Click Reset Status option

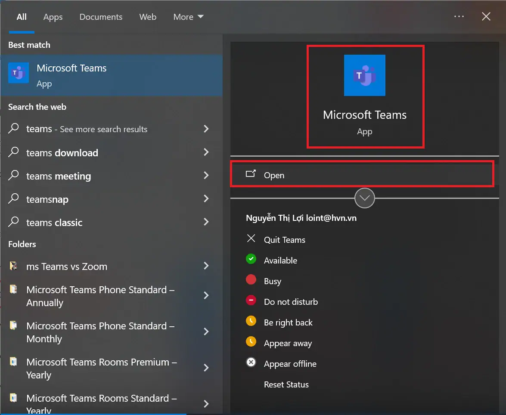[286, 384]
